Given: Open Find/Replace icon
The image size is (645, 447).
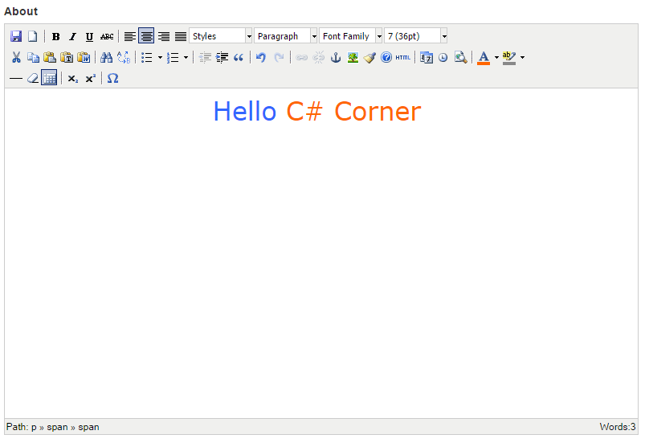Looking at the screenshot, I should coord(124,57).
